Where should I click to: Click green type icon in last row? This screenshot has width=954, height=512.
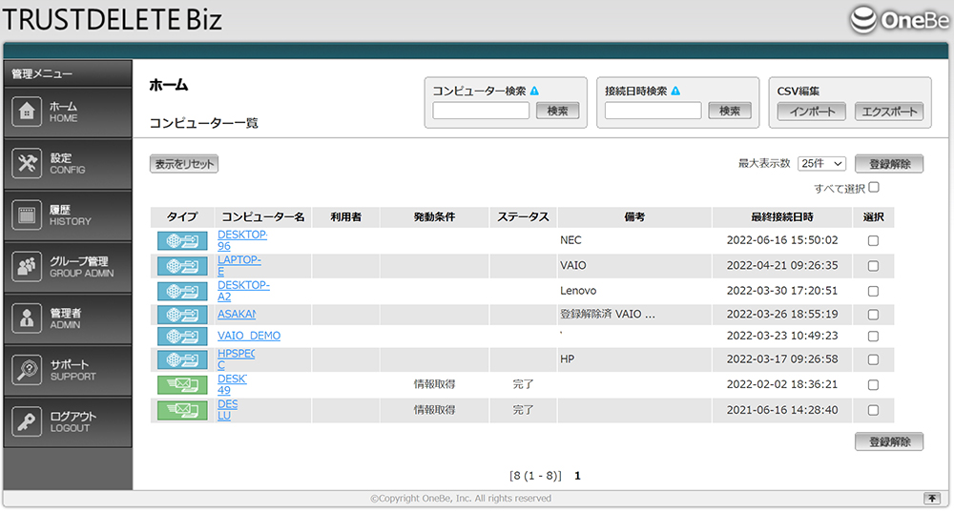182,411
